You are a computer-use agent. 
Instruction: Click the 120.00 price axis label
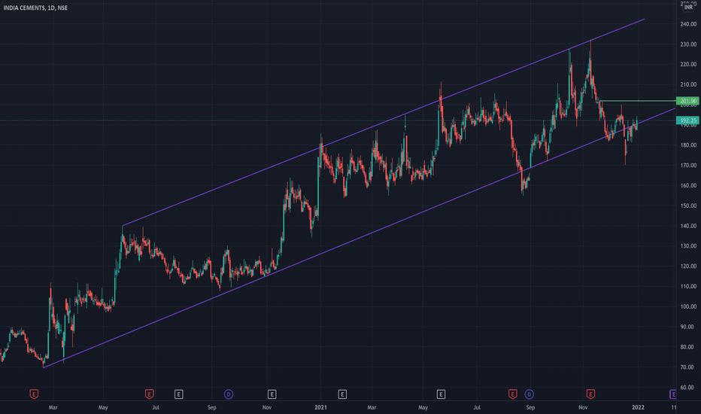click(x=688, y=266)
